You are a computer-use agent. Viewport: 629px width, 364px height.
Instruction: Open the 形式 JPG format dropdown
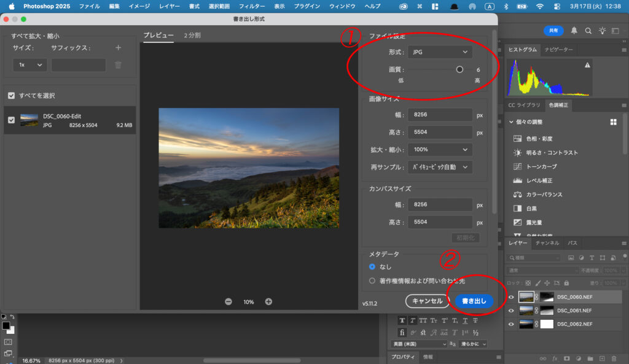coord(440,52)
